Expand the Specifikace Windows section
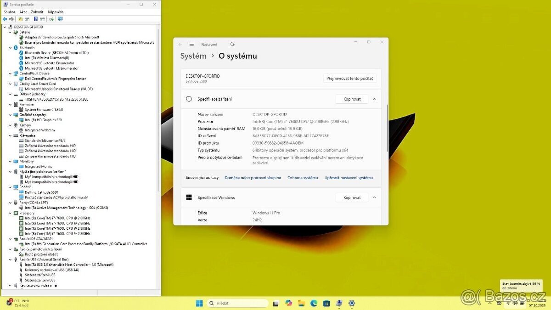Screen dimensions: 551x310 [375, 197]
